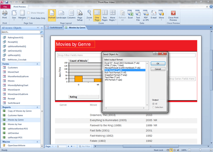Click Close Print Preview

point(173,16)
